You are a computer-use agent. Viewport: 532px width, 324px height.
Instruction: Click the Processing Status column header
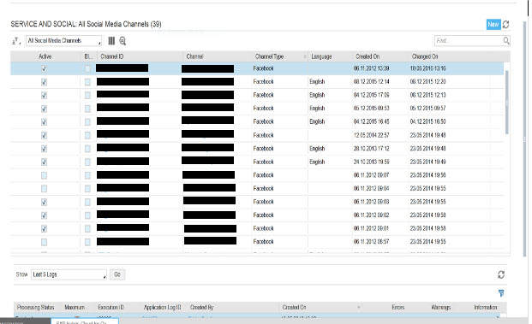pos(36,308)
